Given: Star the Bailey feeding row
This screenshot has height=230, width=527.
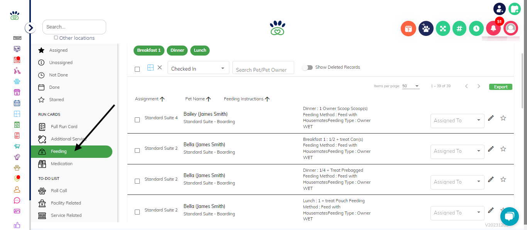Looking at the screenshot, I should coord(503,118).
